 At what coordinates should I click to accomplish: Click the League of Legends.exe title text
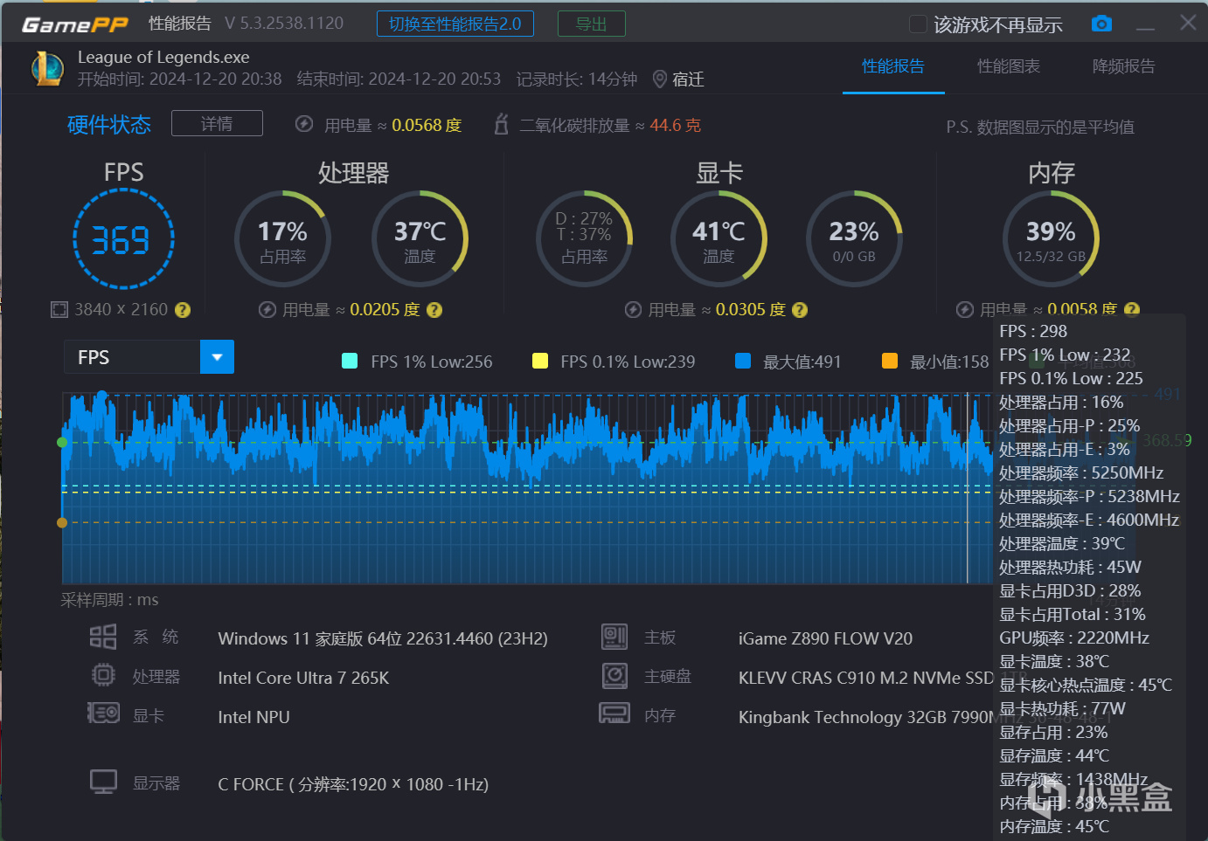163,57
